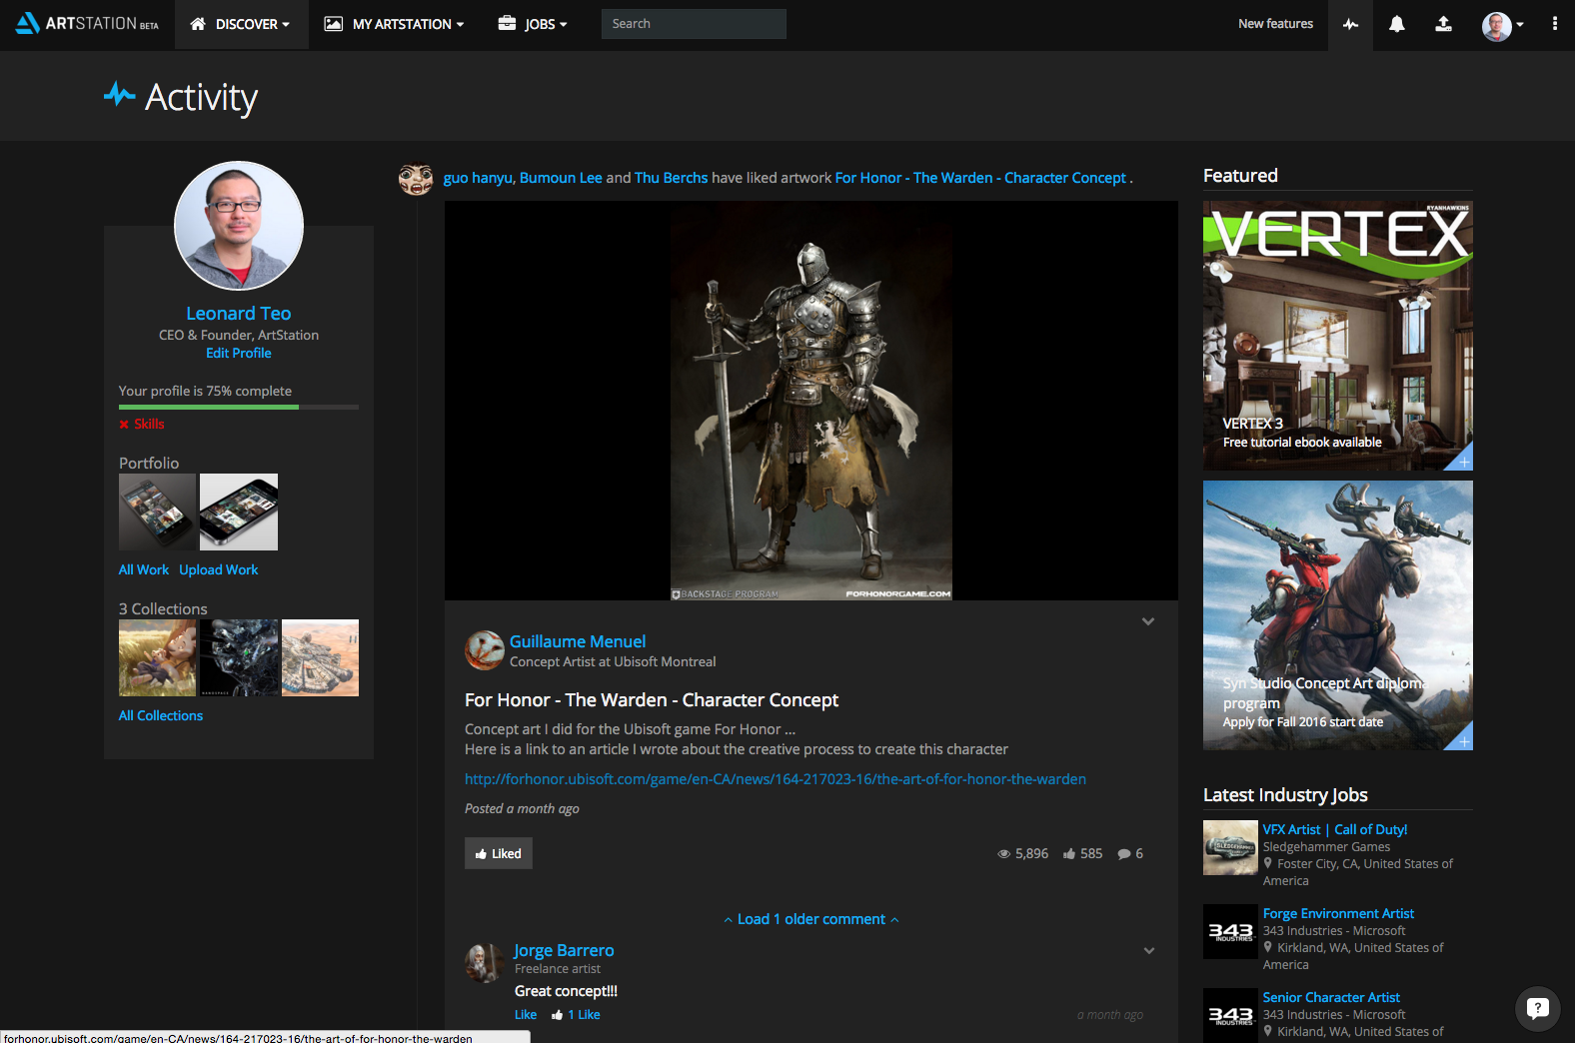Click the ArtStation logo
The image size is (1575, 1043).
87,23
